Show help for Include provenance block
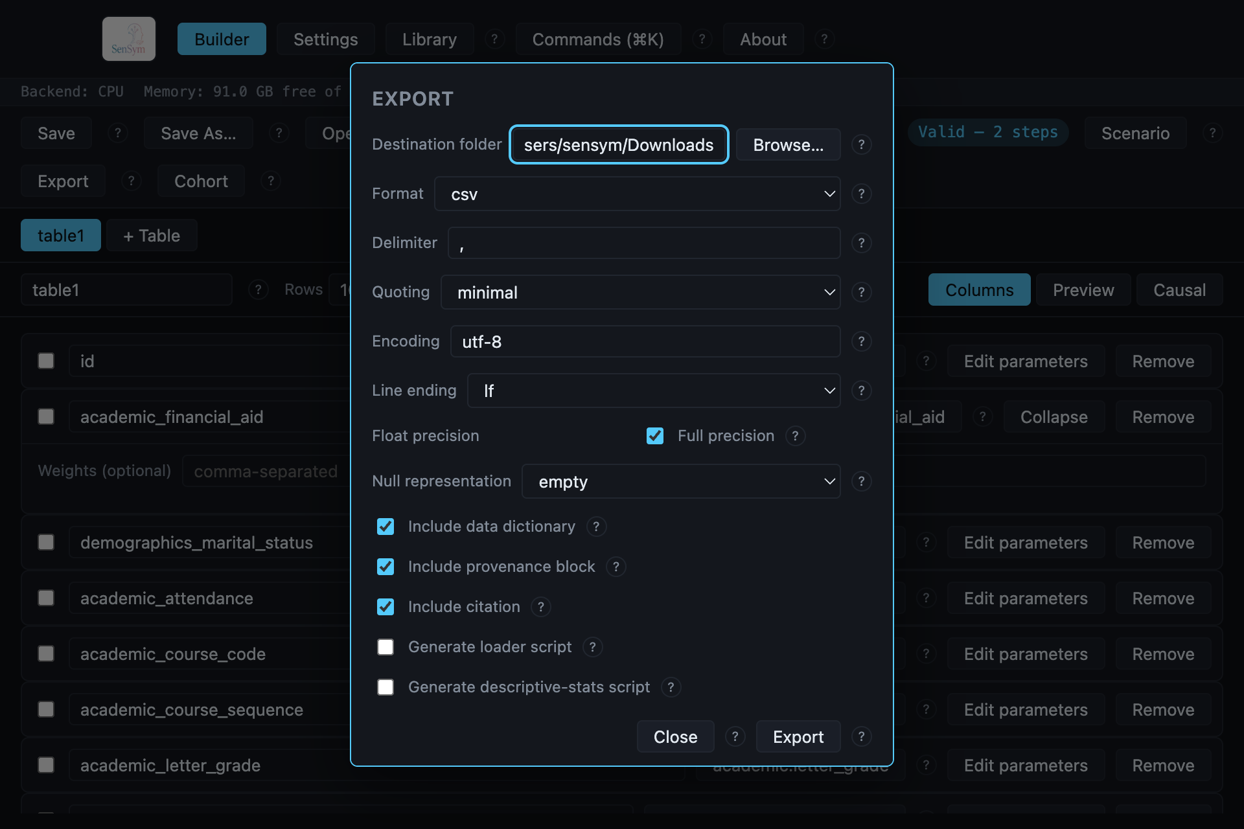The image size is (1244, 829). click(616, 567)
